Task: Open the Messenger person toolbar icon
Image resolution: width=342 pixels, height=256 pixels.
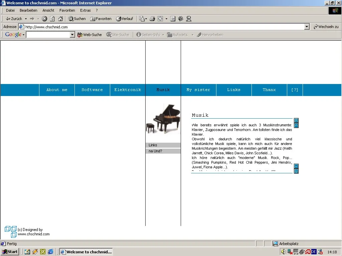Action: click(x=189, y=19)
